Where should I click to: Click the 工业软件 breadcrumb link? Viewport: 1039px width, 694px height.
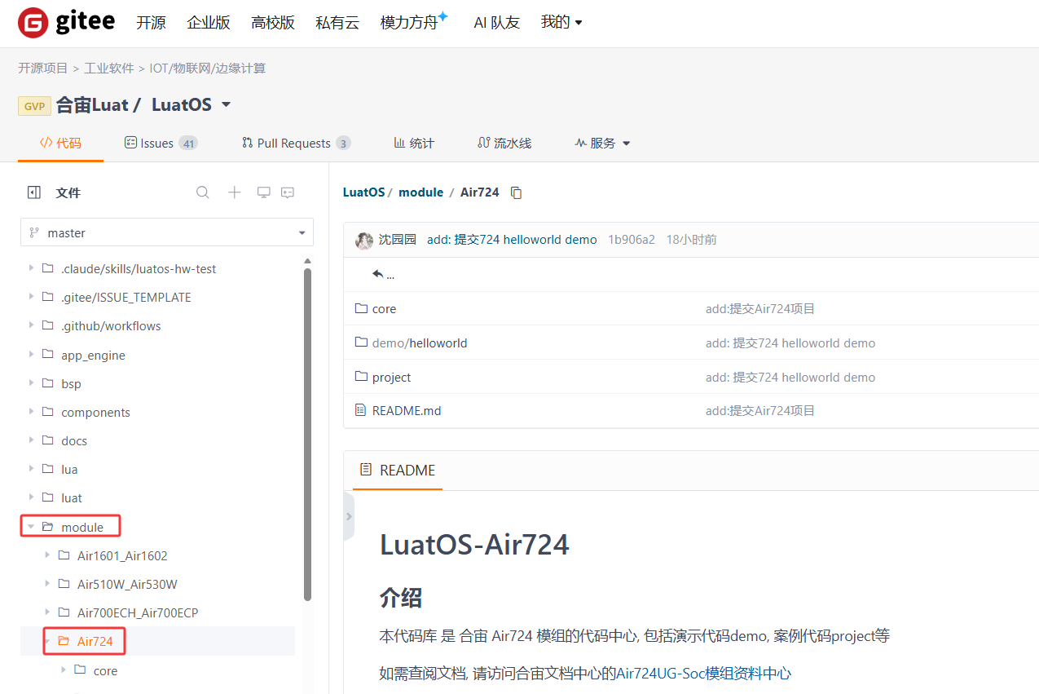(109, 69)
